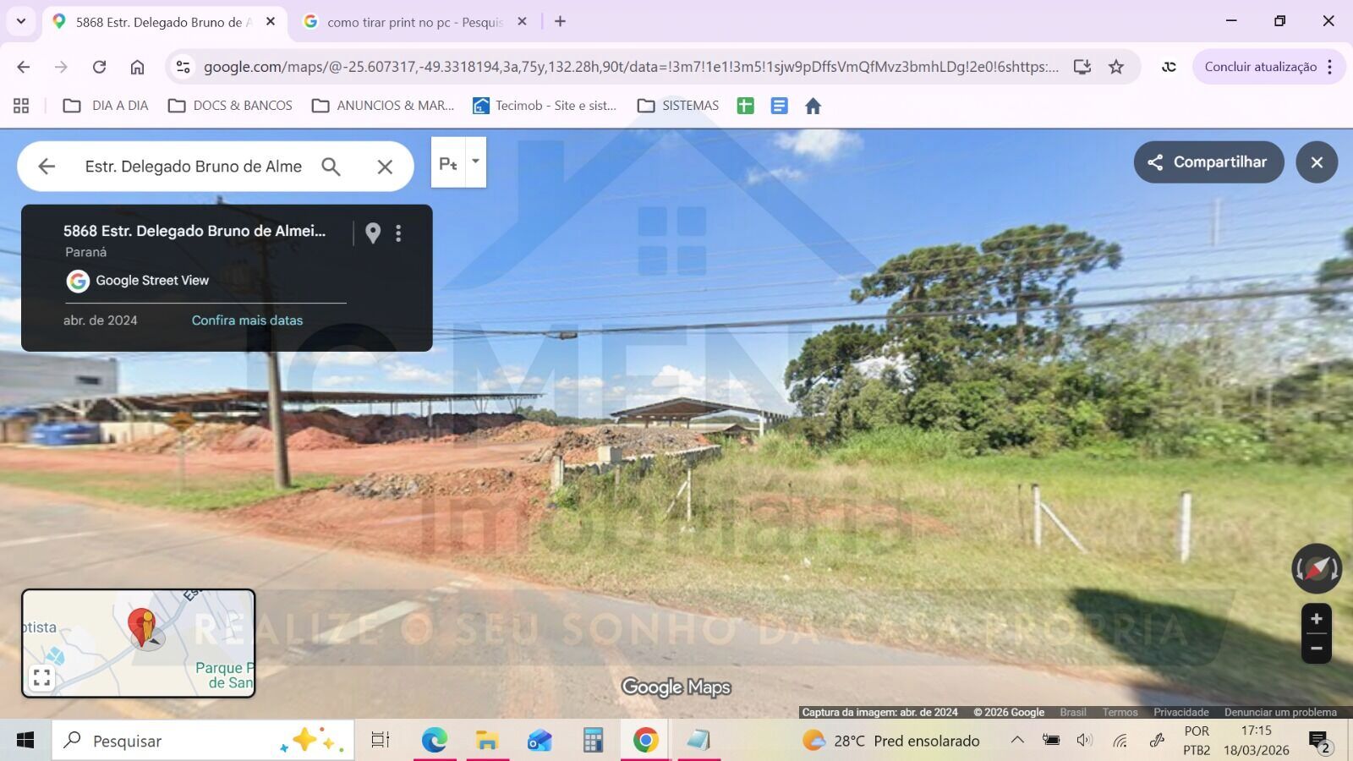Close Street View with the X button
The width and height of the screenshot is (1353, 761).
[x=1316, y=162]
